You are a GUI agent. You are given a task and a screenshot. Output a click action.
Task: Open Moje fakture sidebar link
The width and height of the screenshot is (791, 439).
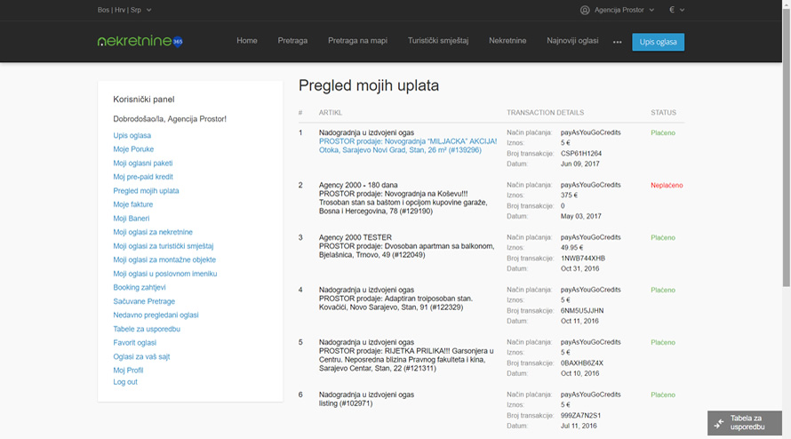133,204
